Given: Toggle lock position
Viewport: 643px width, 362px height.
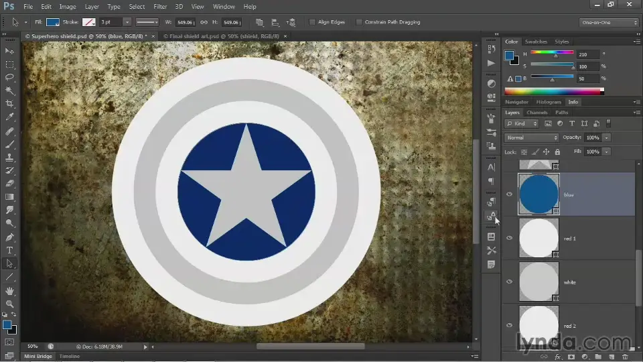Looking at the screenshot, I should pos(547,152).
